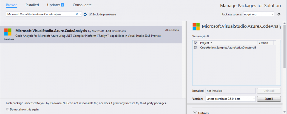Open NuGet settings gear icon
This screenshot has width=287, height=114.
(279, 14)
